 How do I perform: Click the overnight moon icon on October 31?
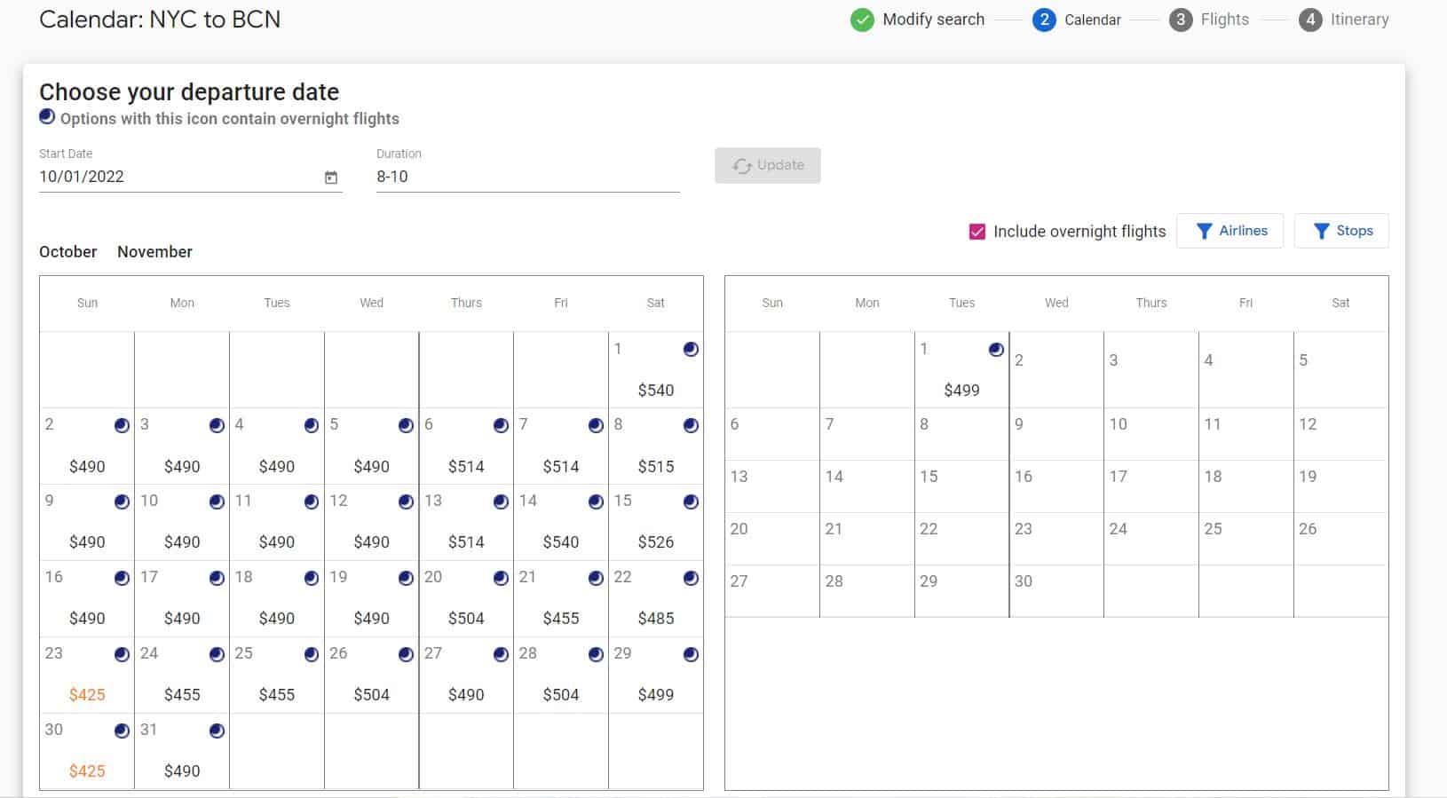tap(217, 731)
